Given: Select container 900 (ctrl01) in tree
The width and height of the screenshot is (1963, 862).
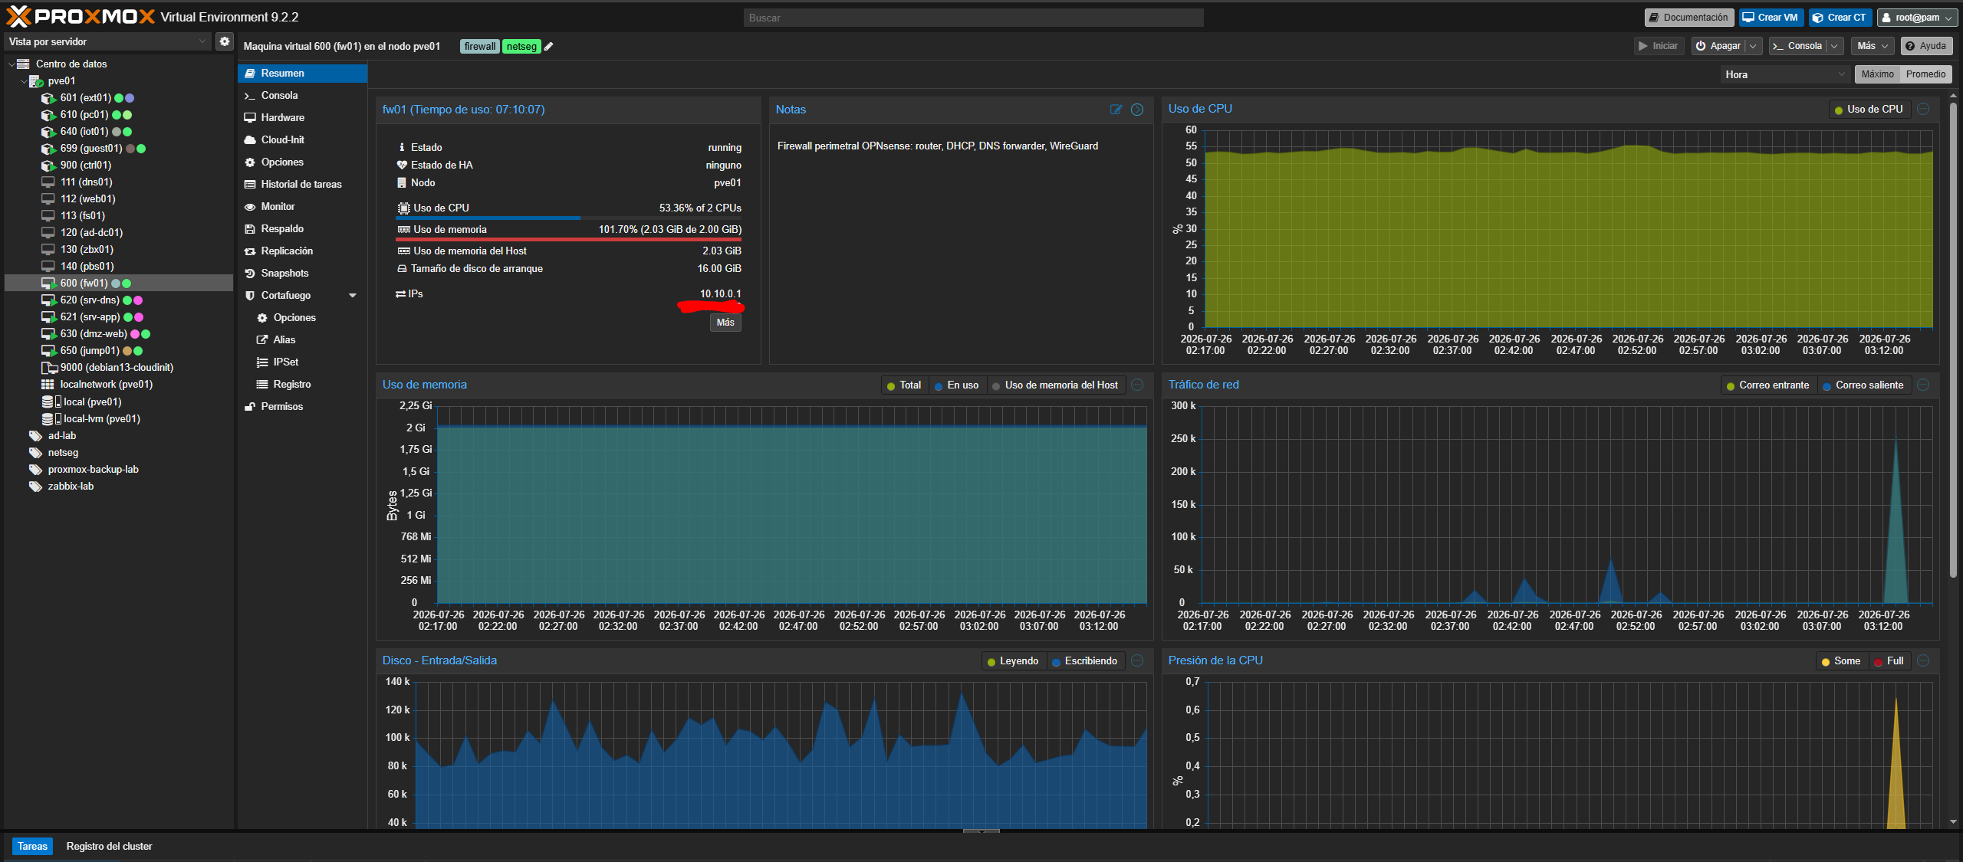Looking at the screenshot, I should pos(86,165).
